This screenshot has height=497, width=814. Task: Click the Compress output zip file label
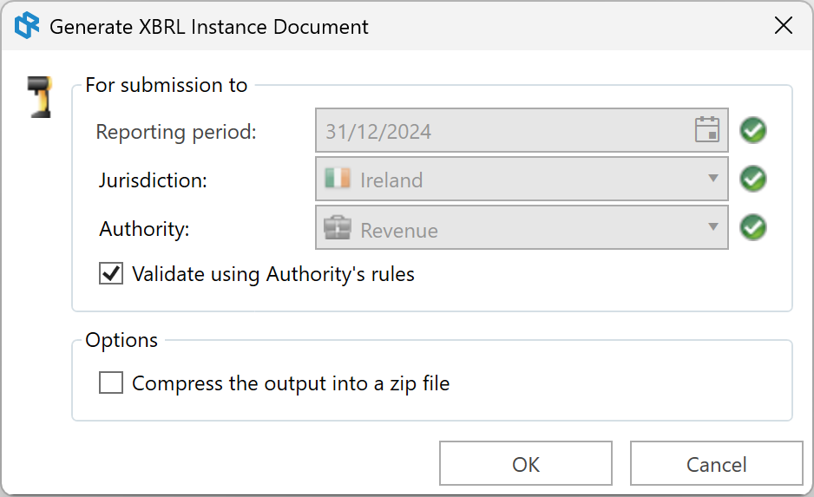291,383
